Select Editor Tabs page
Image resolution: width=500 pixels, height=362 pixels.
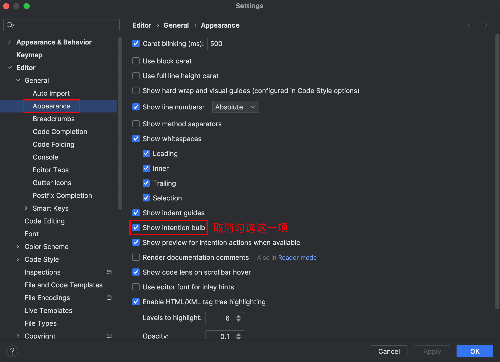(51, 170)
